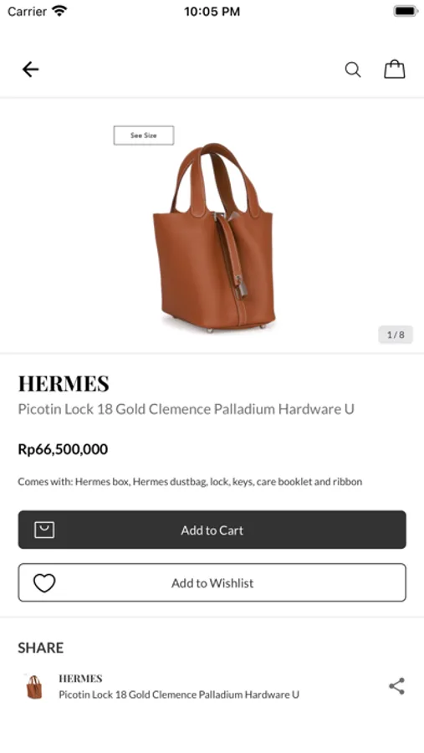Tap Add to Cart text

[212, 530]
